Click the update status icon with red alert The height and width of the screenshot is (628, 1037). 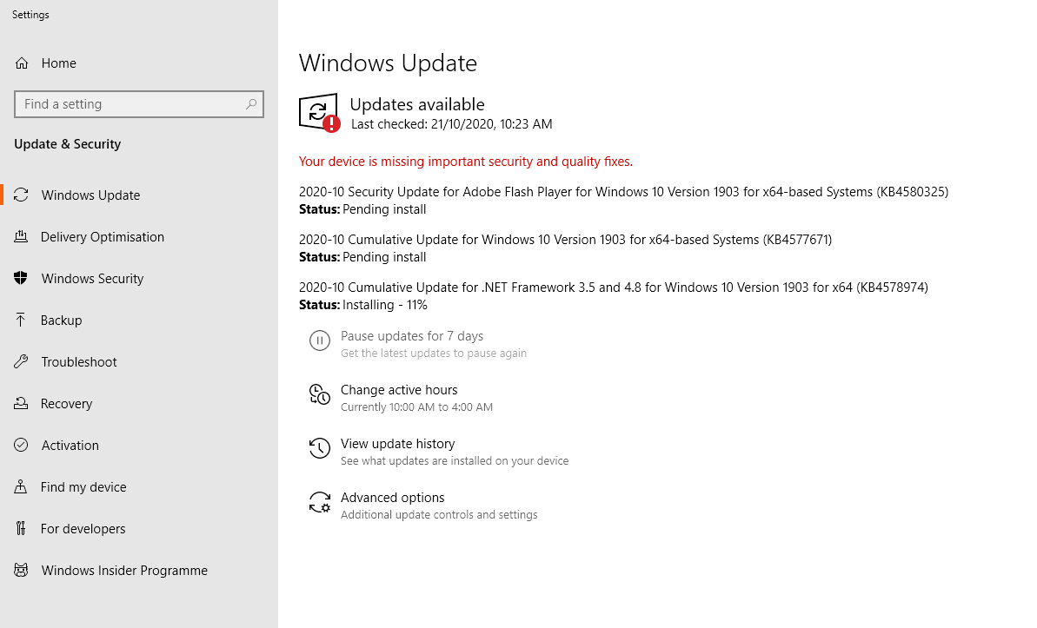319,112
